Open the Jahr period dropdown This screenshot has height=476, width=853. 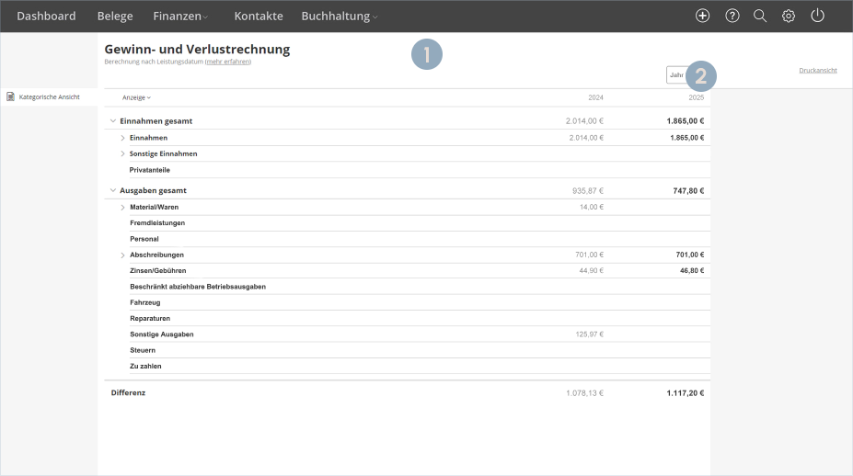pyautogui.click(x=677, y=75)
